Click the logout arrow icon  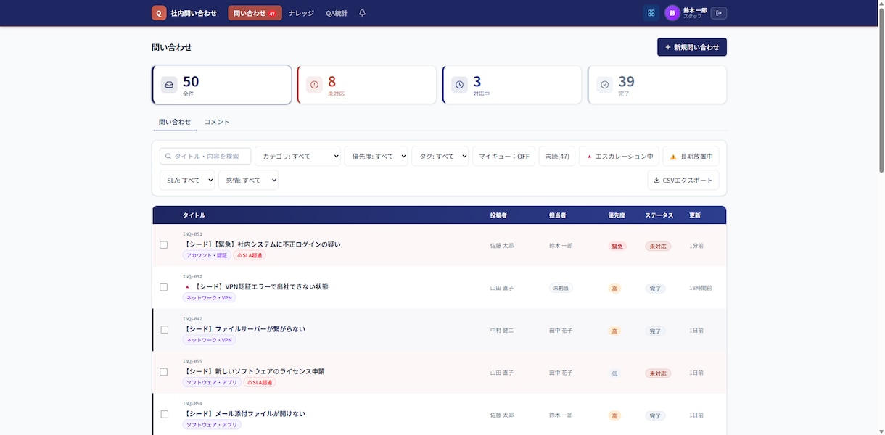718,13
